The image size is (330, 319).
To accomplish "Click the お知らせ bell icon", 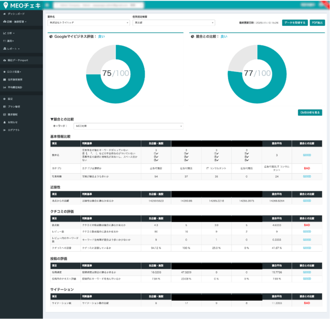I will click(x=4, y=122).
